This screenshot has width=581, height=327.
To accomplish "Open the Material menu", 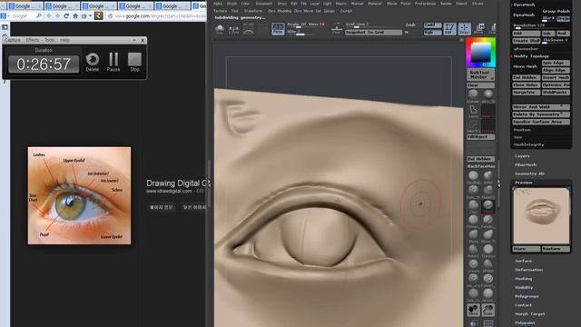I will [x=375, y=4].
